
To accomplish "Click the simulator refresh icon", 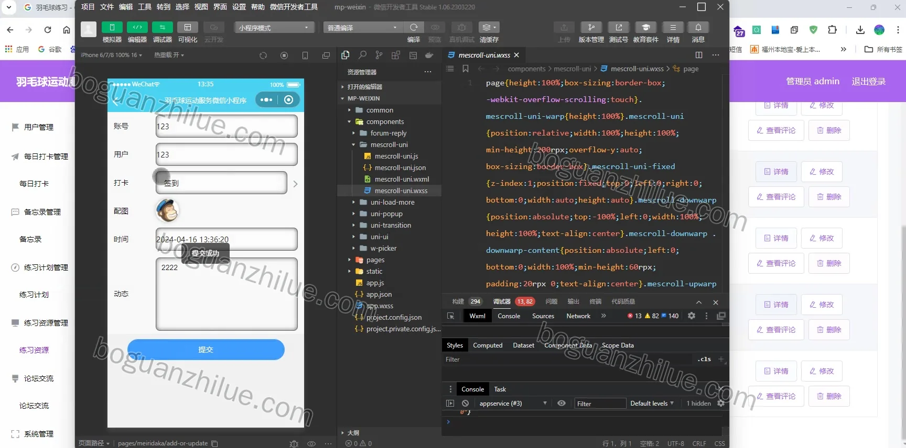I will [x=263, y=55].
